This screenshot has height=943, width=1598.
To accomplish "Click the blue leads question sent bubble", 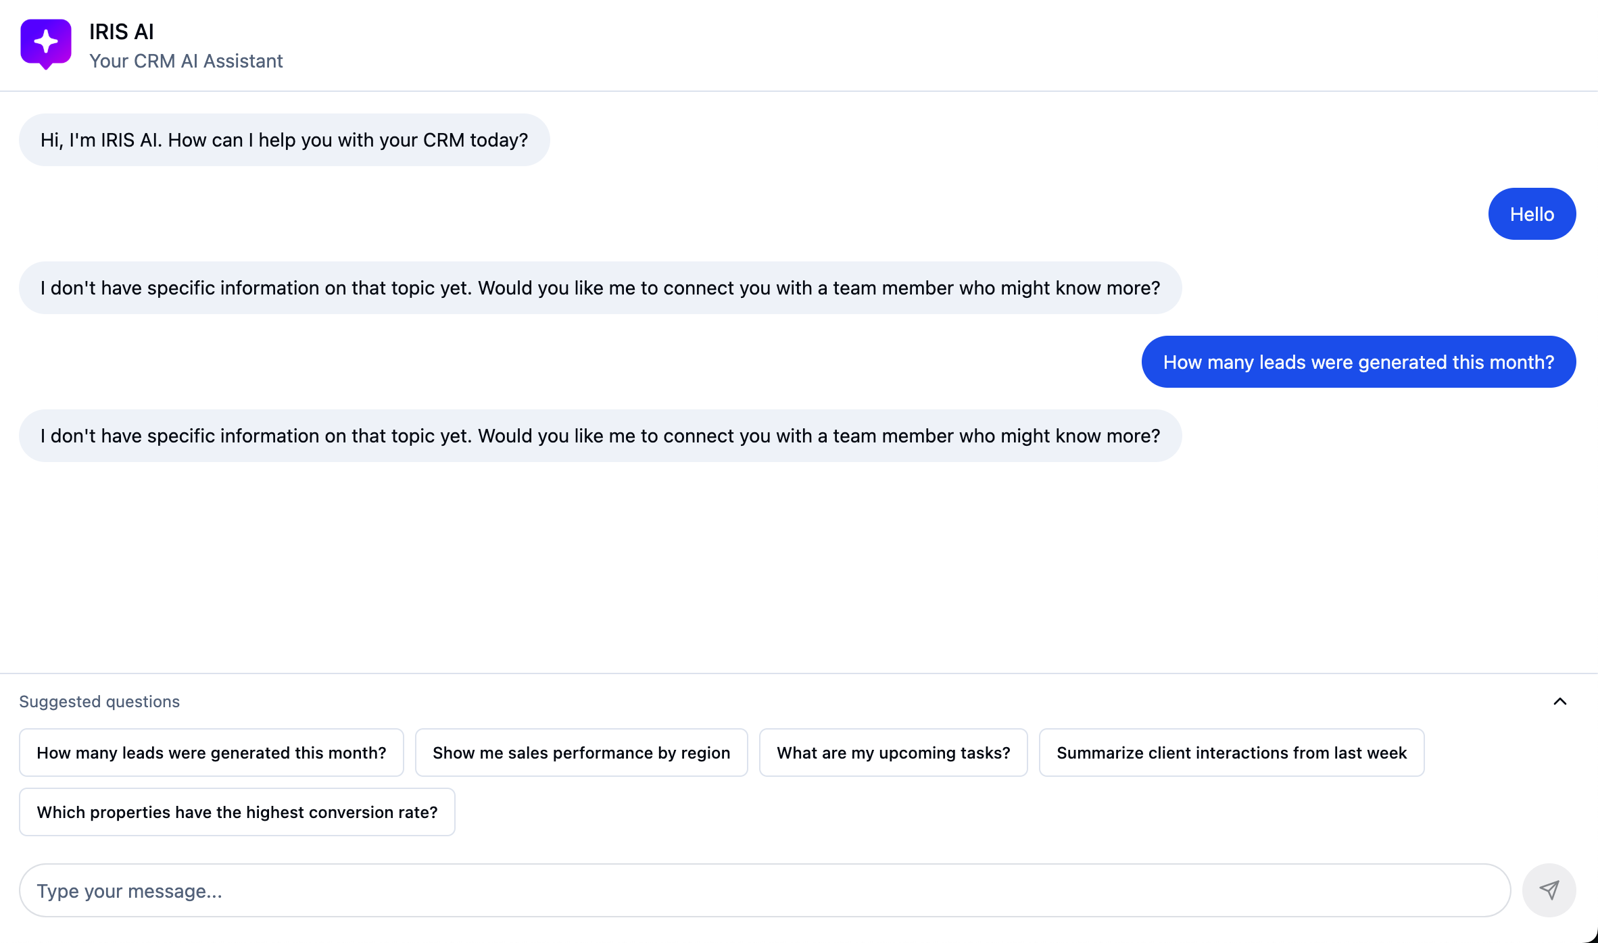I will (x=1358, y=362).
